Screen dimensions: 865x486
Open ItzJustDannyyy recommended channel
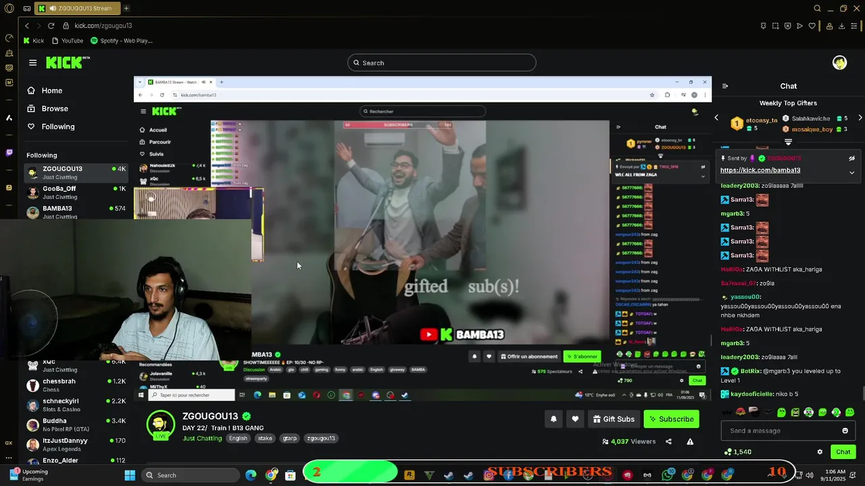point(76,444)
